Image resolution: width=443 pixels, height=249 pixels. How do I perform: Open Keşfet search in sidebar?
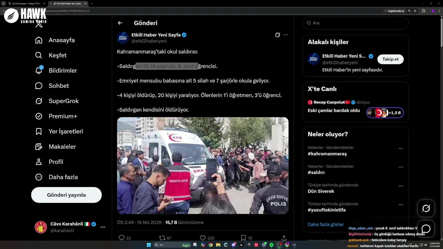pos(51,55)
